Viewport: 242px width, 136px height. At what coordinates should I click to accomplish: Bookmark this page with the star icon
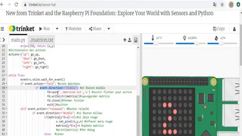tap(222, 5)
